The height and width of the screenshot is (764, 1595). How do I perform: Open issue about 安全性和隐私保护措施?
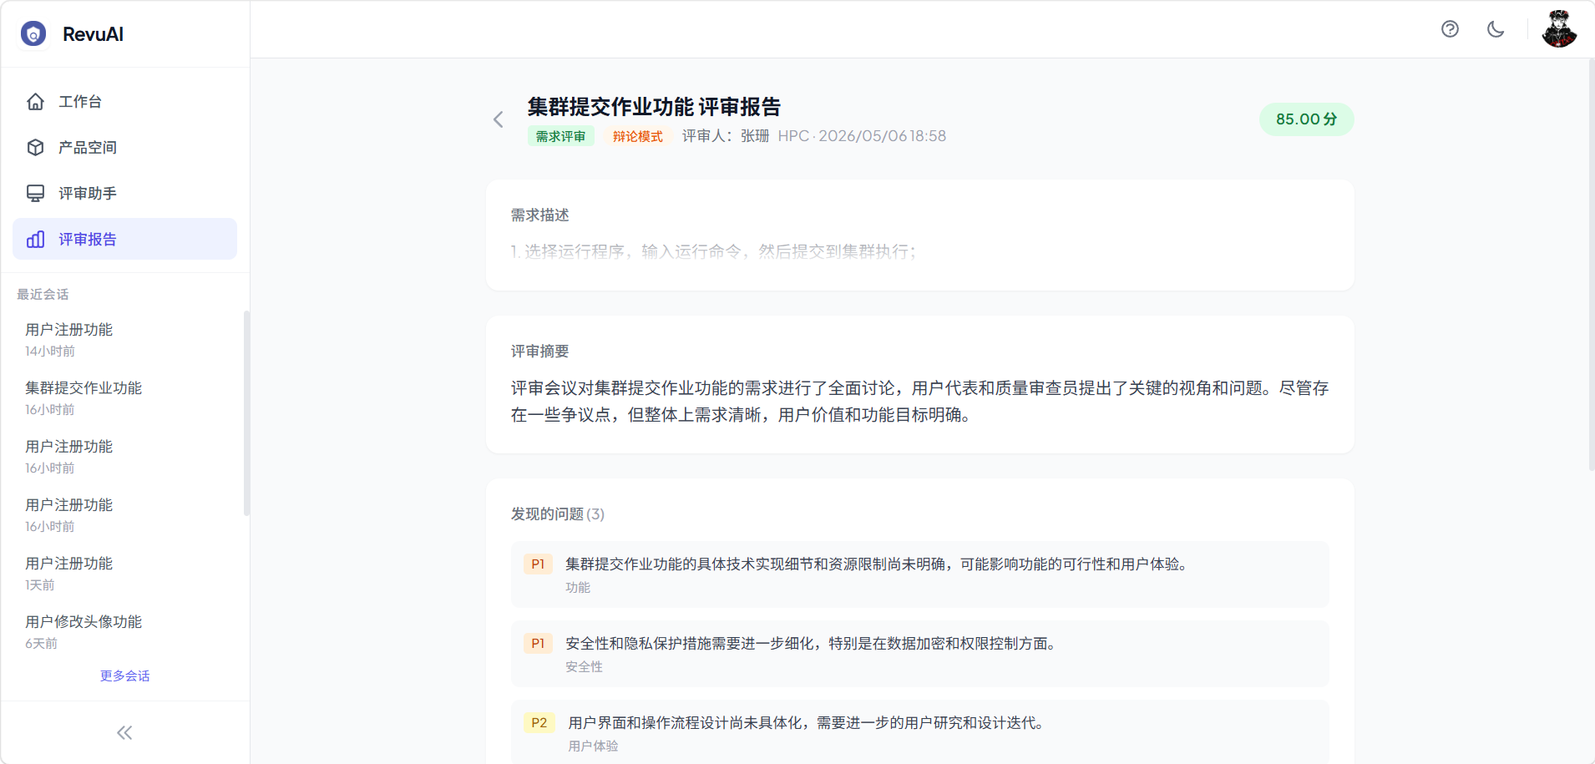919,654
